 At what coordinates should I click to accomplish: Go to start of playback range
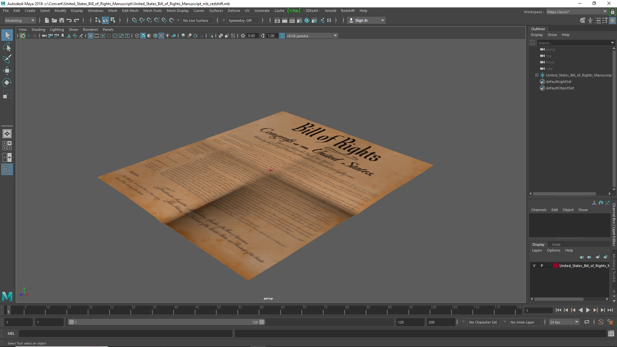click(558, 310)
